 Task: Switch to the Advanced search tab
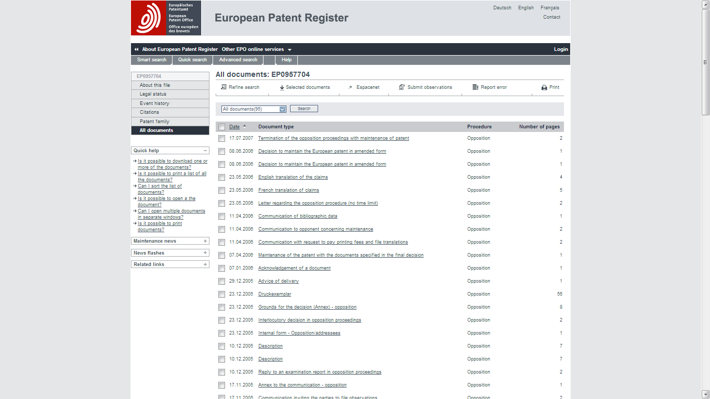(x=238, y=60)
